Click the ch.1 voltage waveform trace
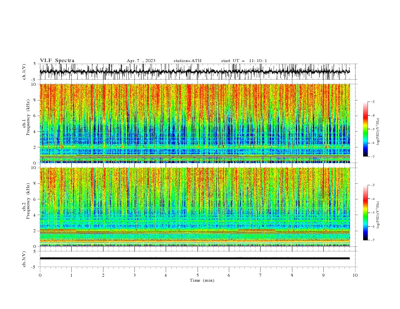 (x=194, y=72)
